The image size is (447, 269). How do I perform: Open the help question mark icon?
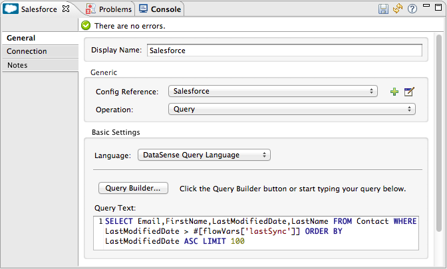point(412,9)
